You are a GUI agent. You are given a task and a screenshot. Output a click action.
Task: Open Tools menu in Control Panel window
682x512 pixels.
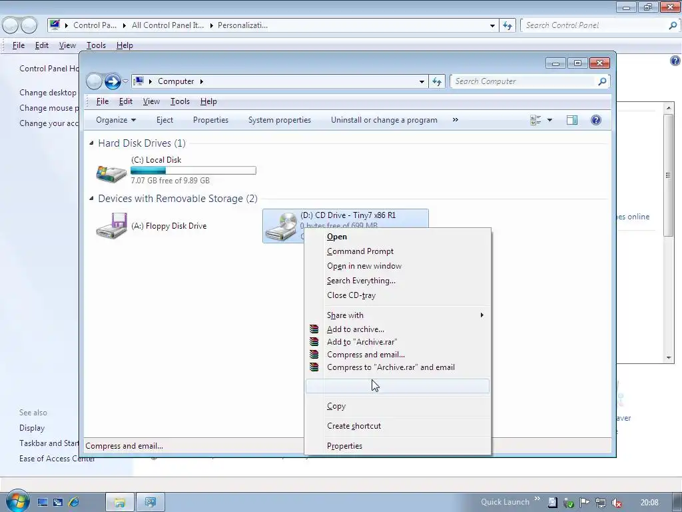[96, 45]
